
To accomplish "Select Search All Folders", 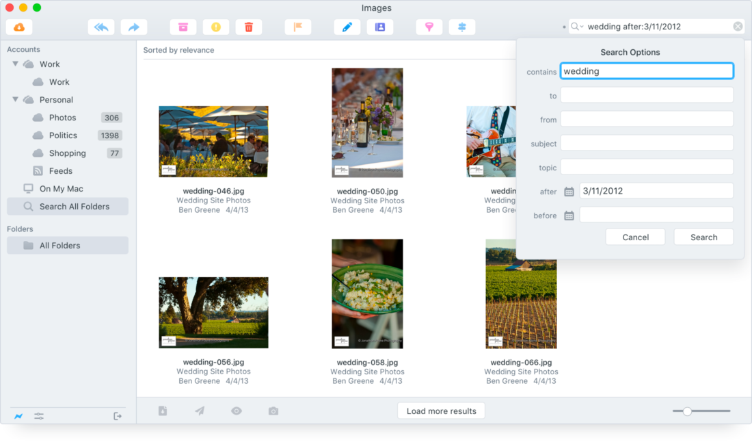I will point(68,207).
